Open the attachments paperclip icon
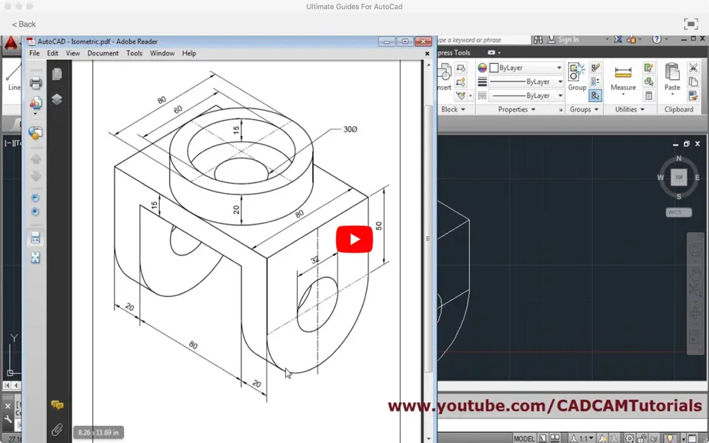709x443 pixels. (x=57, y=429)
